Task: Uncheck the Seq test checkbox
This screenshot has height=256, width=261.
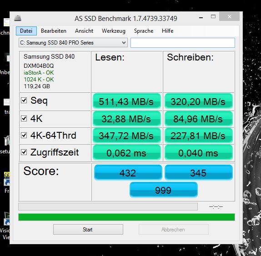Action: point(24,100)
